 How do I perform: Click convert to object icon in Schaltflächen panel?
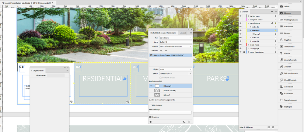(x=184, y=122)
